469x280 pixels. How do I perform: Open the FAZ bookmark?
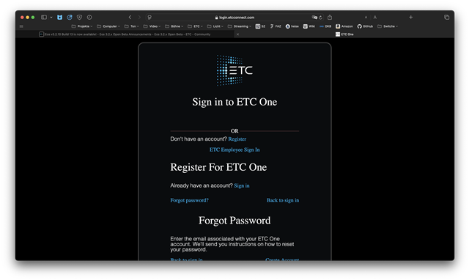pos(276,26)
